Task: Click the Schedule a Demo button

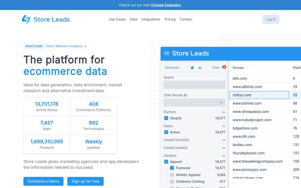Action: pyautogui.click(x=43, y=181)
